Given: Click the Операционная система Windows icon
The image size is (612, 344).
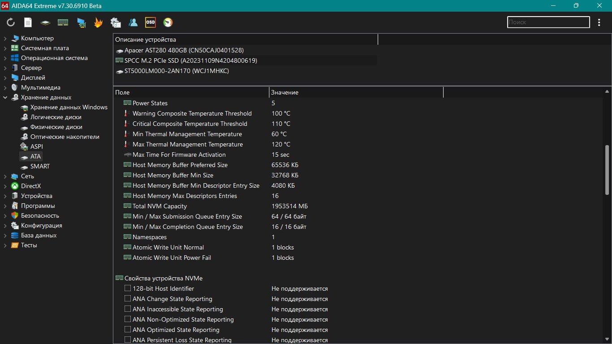Looking at the screenshot, I should click(x=15, y=58).
